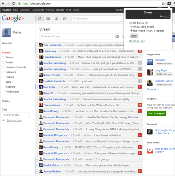The width and height of the screenshot is (175, 176).
Task: Open the Circles icon in Google+ header
Action: [65, 18]
